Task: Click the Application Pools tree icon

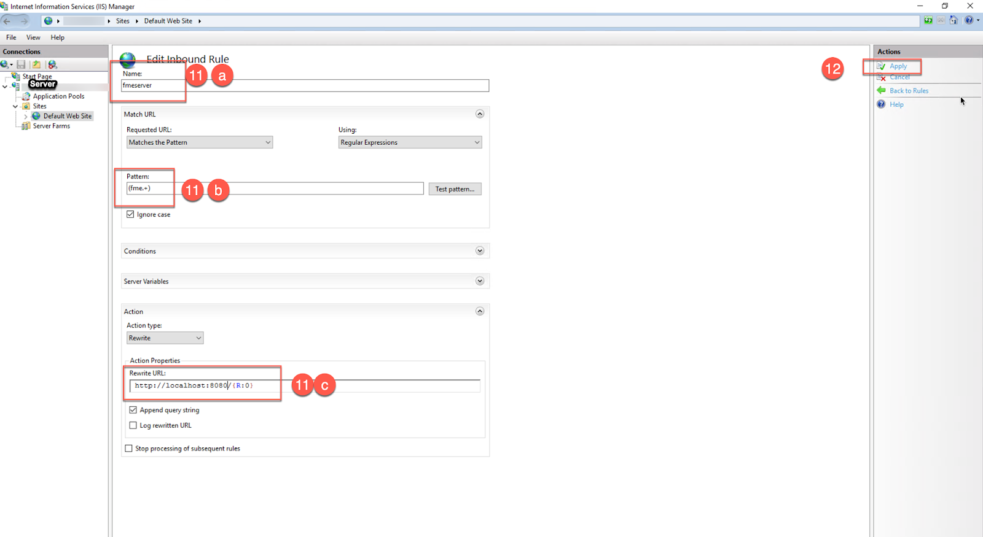Action: (26, 96)
